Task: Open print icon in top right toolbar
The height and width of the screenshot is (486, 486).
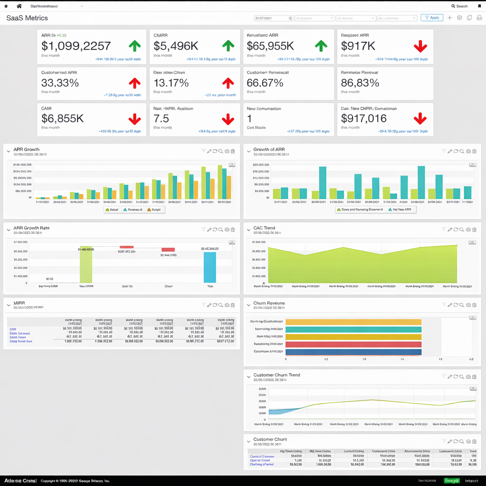Action: [x=479, y=18]
